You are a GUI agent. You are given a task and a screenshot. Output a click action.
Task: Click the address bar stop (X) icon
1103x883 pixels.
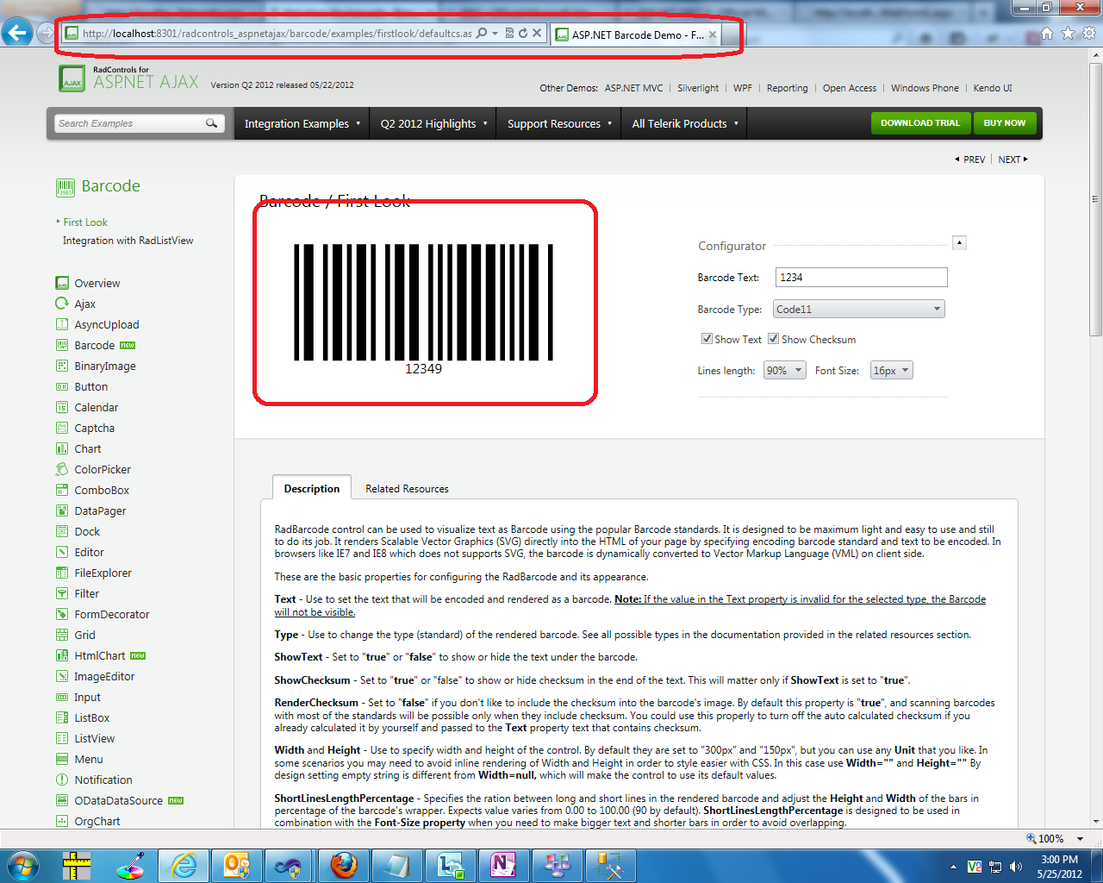(536, 34)
